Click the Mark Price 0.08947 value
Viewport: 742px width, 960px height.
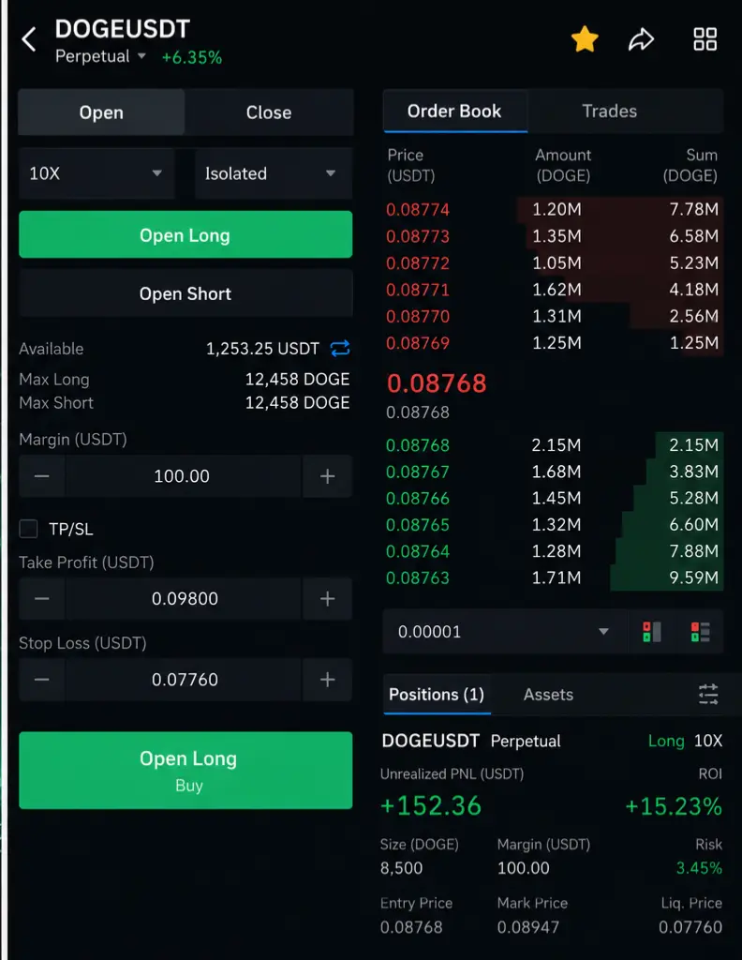[527, 927]
